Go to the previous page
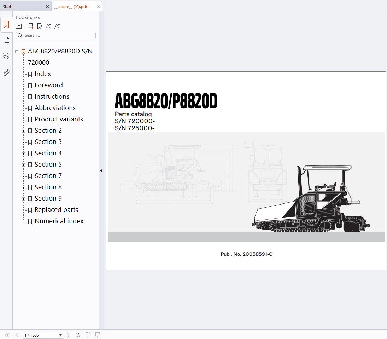 pos(17,335)
